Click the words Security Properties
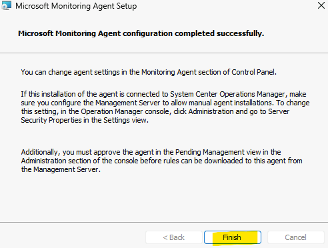 (51, 120)
